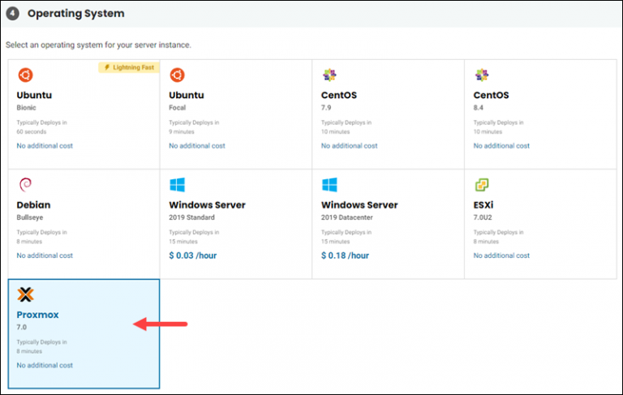Select the Proxmox 7.0 card title

(x=37, y=315)
